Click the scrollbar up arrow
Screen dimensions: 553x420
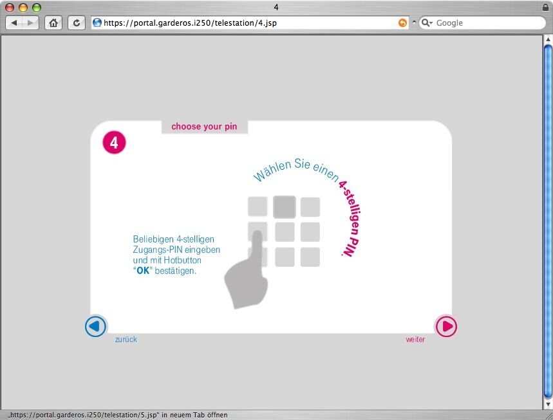click(x=548, y=39)
